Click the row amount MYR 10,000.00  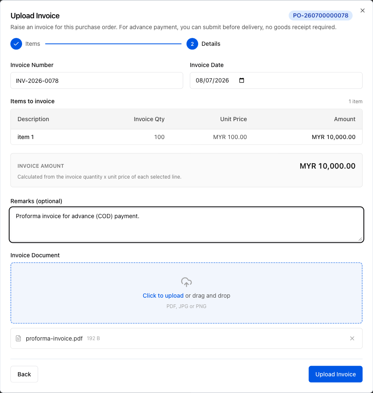click(333, 137)
